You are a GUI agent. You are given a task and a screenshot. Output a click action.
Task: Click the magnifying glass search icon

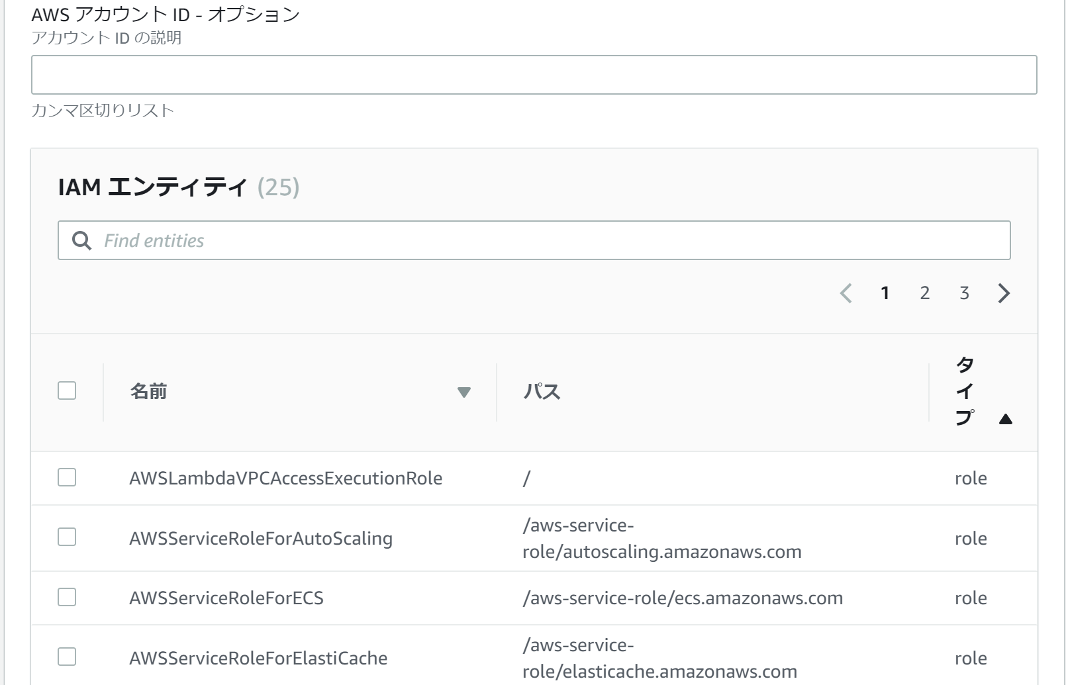(x=81, y=240)
